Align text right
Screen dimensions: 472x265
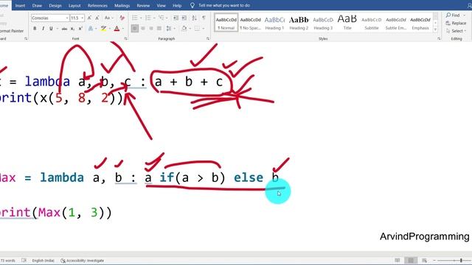tap(151, 29)
